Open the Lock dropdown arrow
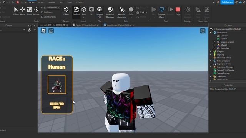This screenshot has width=246, height=138. point(146,12)
